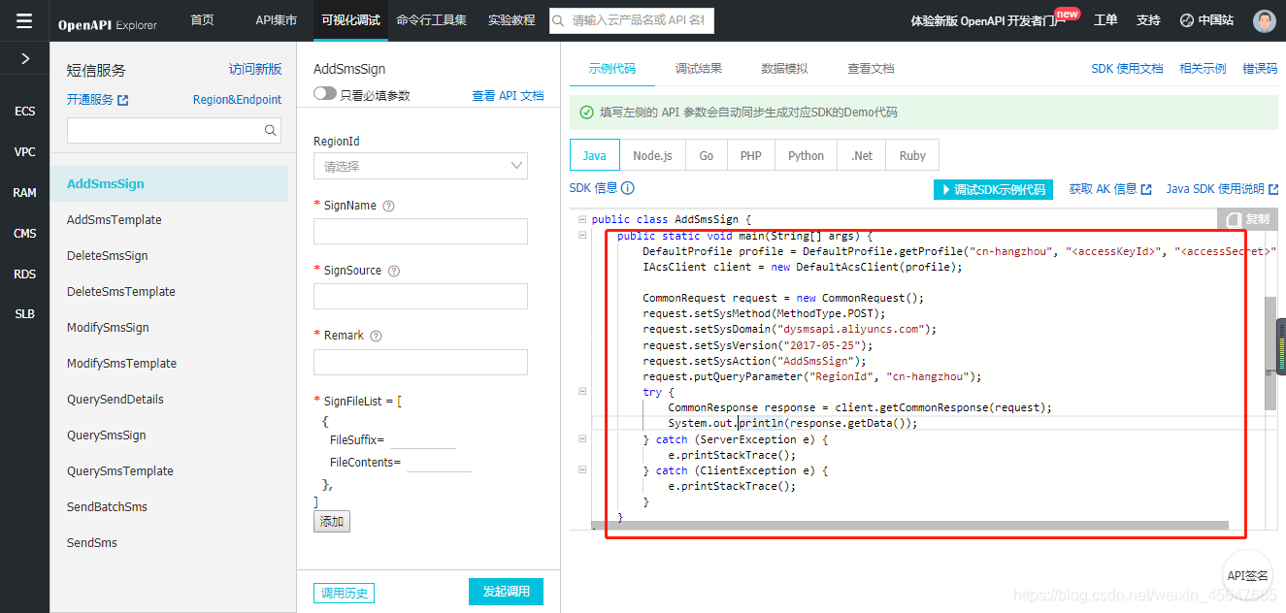Click the API list search magnifier icon
Screen dimensions: 1286x613
coord(271,130)
